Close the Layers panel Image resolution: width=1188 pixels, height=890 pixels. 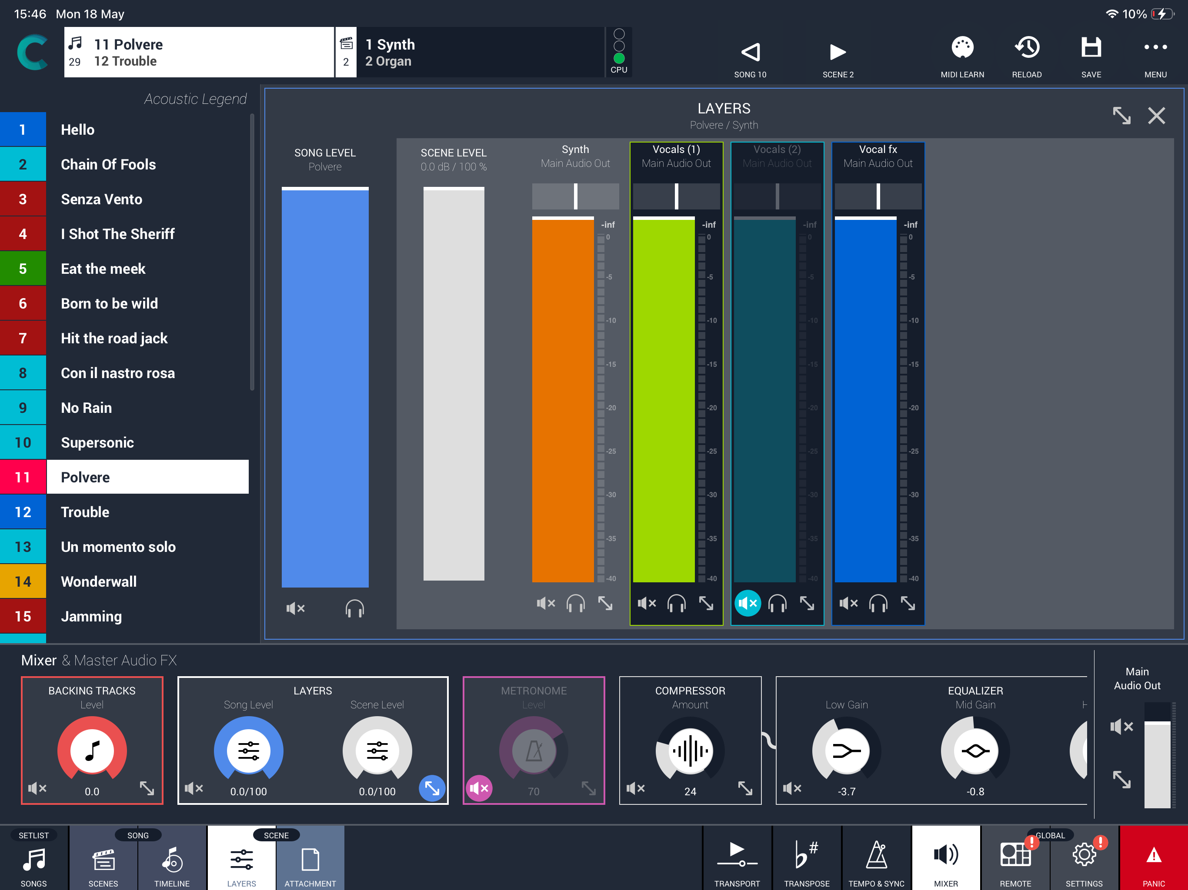pos(1156,116)
